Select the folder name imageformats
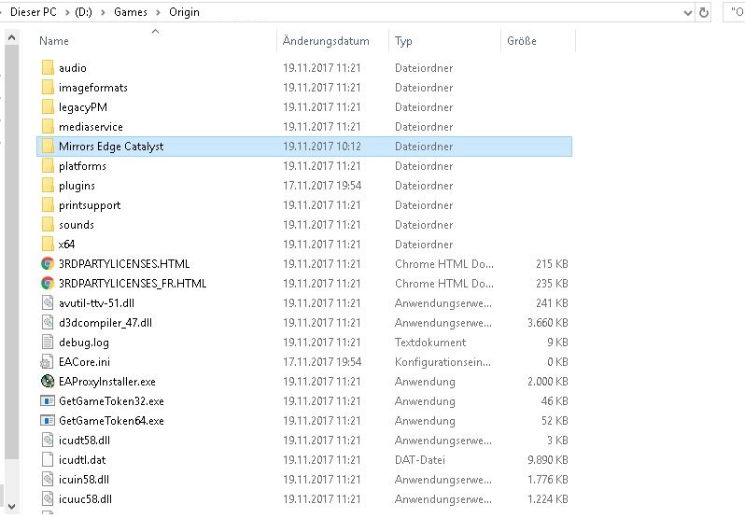 93,88
